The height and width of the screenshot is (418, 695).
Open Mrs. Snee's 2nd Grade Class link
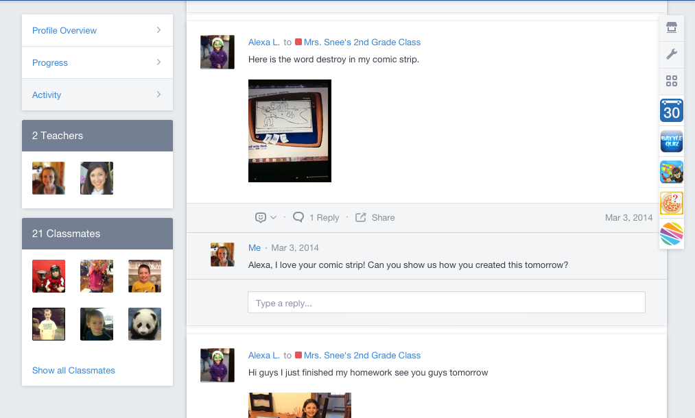click(x=362, y=42)
